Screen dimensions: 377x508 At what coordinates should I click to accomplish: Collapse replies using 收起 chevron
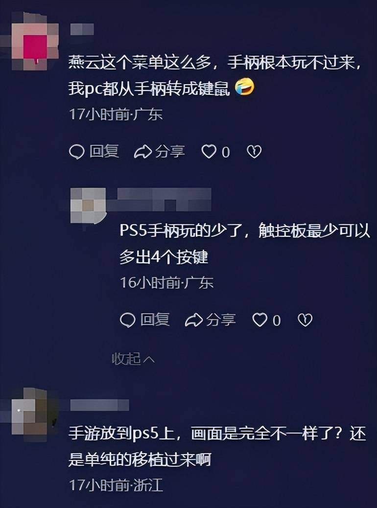coord(133,359)
